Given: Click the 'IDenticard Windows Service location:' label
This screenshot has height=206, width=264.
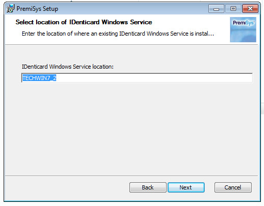Looking at the screenshot, I should 68,67.
